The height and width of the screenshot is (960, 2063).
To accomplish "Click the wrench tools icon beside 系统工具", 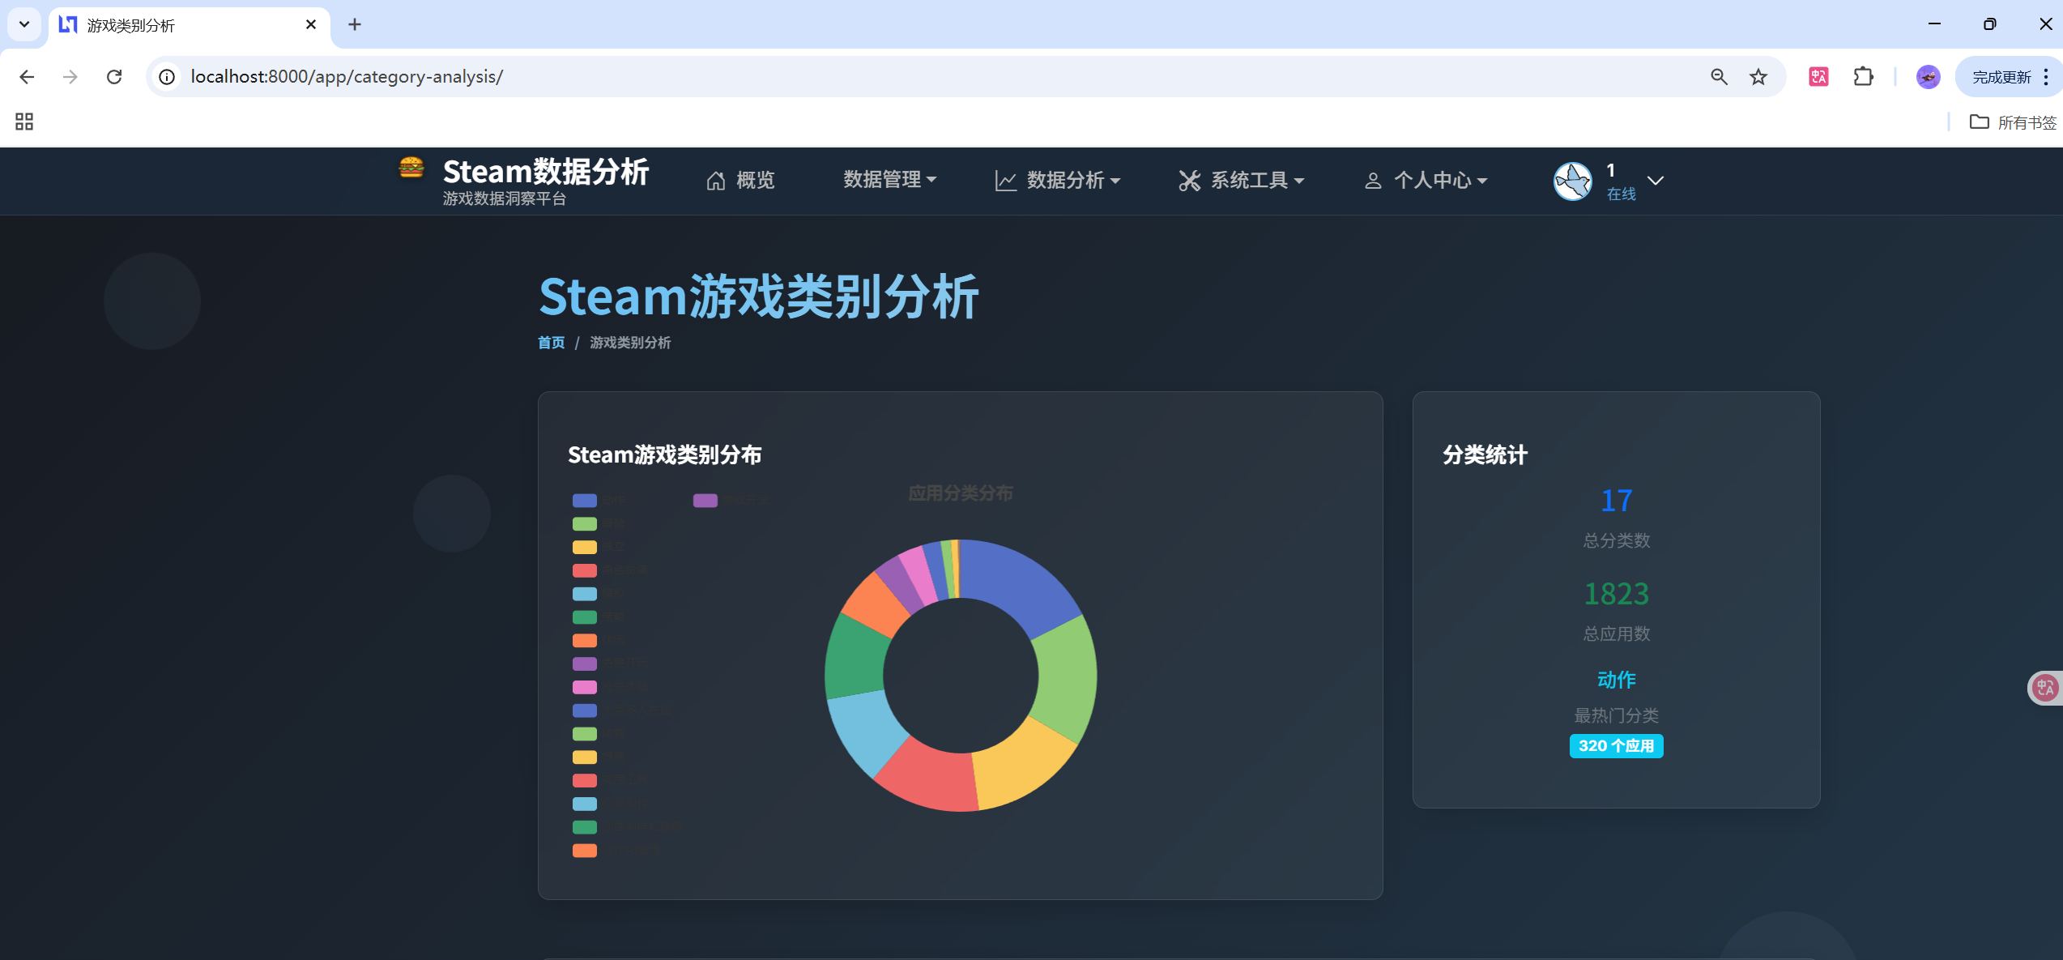I will [x=1189, y=181].
